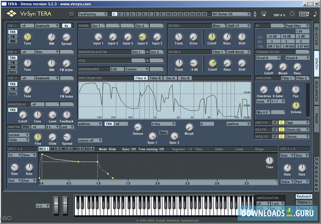Open the OSC 1 Sawtooth waveform dropdown
The height and width of the screenshot is (224, 321).
[x=47, y=26]
